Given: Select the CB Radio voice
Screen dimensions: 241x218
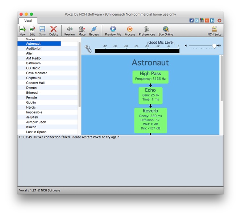Looking at the screenshot, I should tap(47, 68).
